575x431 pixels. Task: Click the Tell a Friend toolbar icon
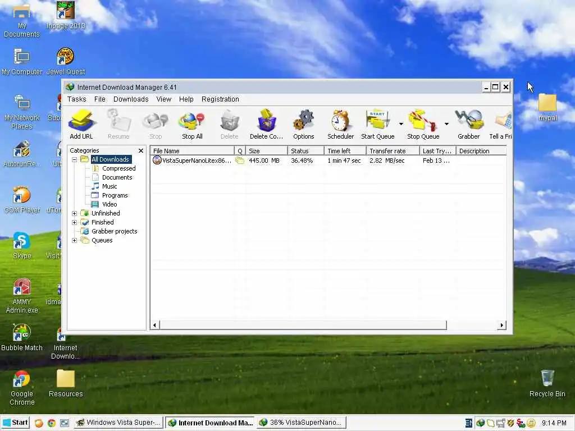tap(501, 124)
